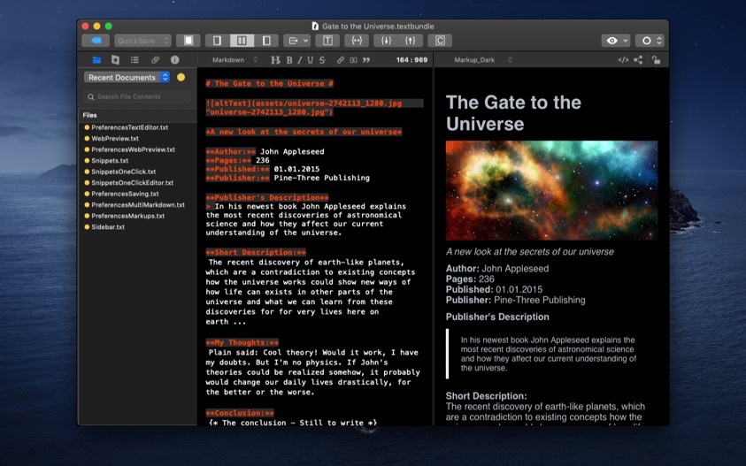The height and width of the screenshot is (466, 746).
Task: Toggle bold formatting
Action: (x=289, y=60)
